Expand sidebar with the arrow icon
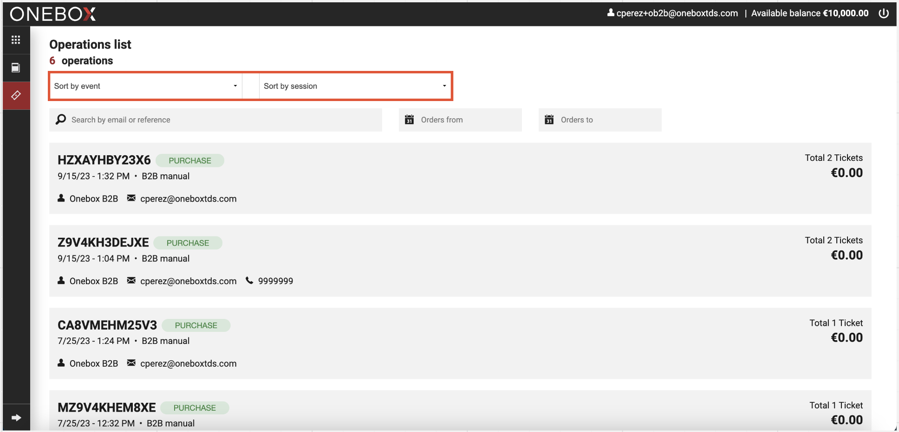899x432 pixels. pyautogui.click(x=16, y=418)
